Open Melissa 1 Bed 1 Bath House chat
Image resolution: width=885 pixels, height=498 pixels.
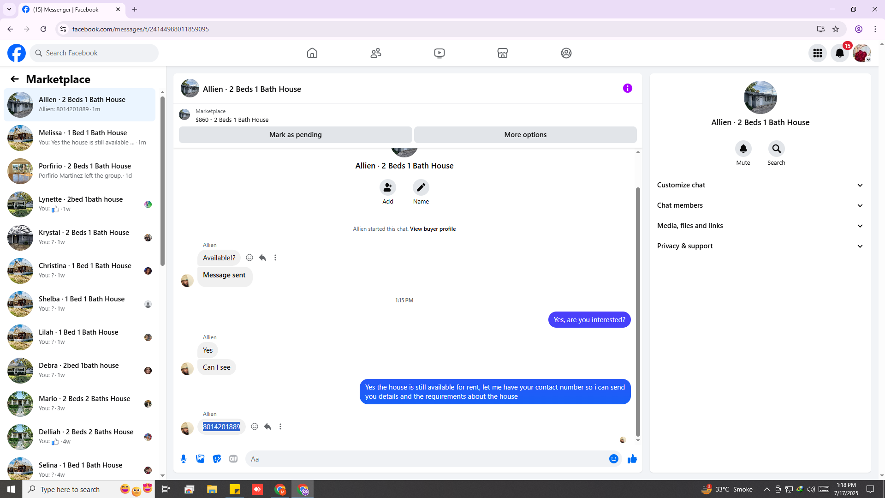pos(79,138)
